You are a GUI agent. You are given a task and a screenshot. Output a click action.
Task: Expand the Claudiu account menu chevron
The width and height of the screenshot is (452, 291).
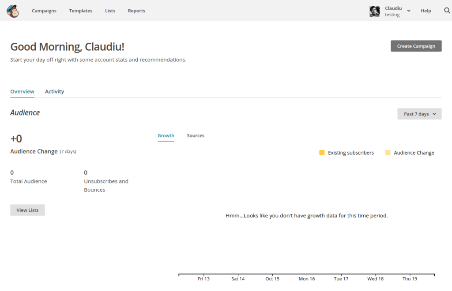pyautogui.click(x=409, y=11)
